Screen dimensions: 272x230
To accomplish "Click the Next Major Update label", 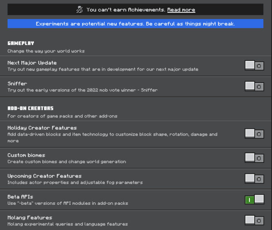I will pyautogui.click(x=32, y=63).
